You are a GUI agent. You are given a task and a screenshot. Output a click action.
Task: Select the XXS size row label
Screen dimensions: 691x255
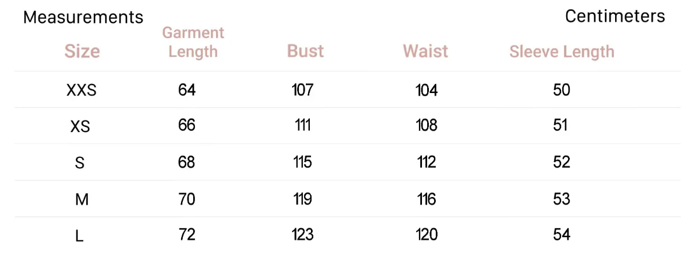(81, 91)
